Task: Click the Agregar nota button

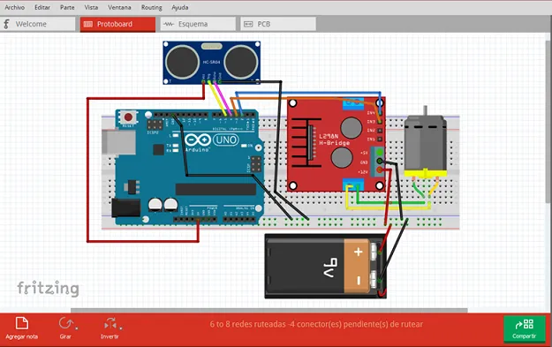Action: [21, 328]
